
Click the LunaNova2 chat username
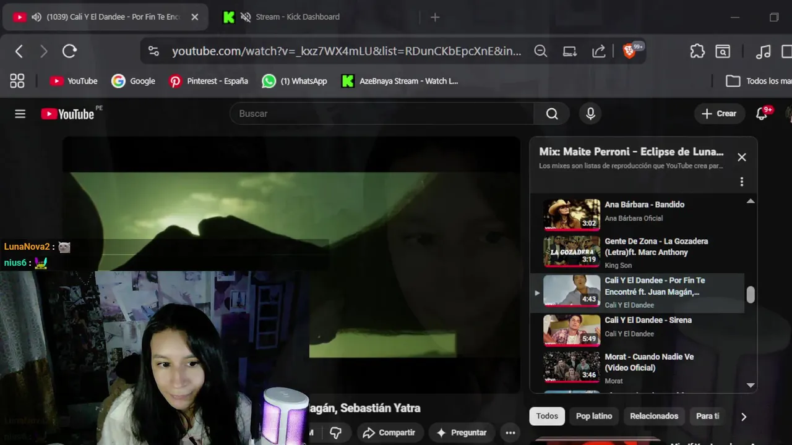tap(27, 247)
